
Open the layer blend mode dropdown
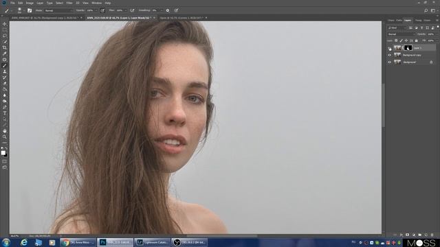[401, 34]
